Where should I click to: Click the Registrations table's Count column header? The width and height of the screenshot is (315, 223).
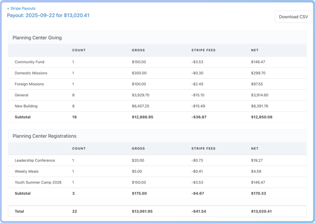79,149
